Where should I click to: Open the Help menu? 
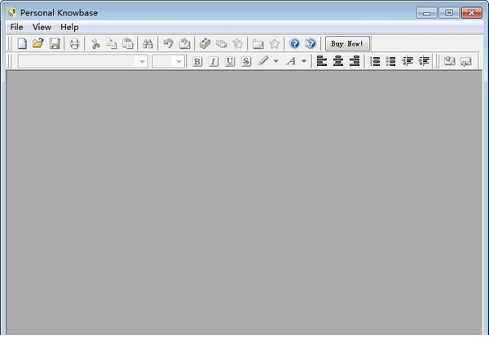point(69,27)
